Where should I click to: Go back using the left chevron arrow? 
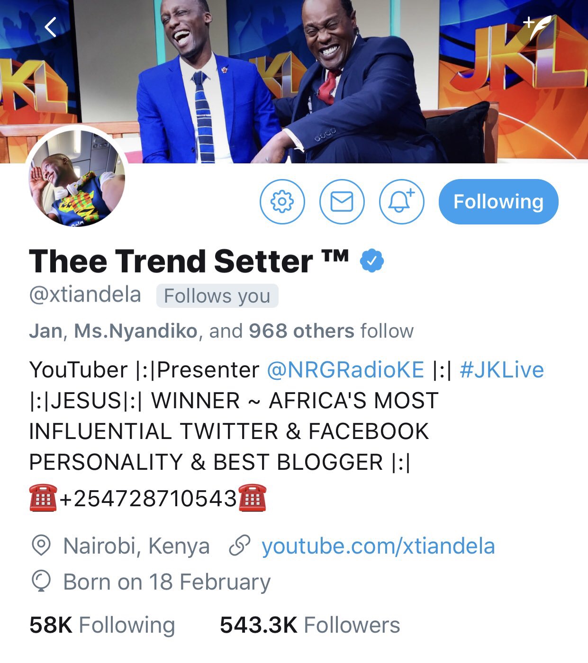pos(50,27)
